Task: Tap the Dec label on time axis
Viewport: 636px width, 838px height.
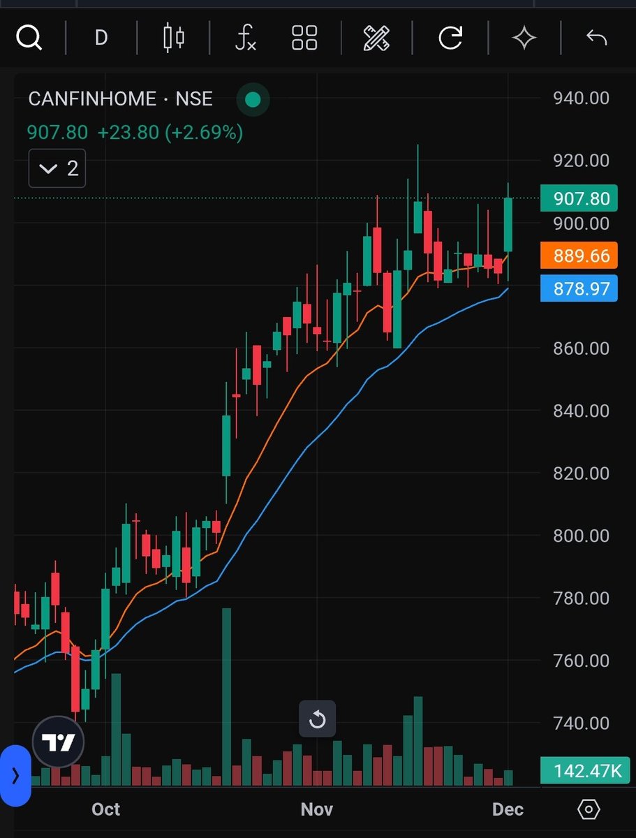Action: coord(508,809)
